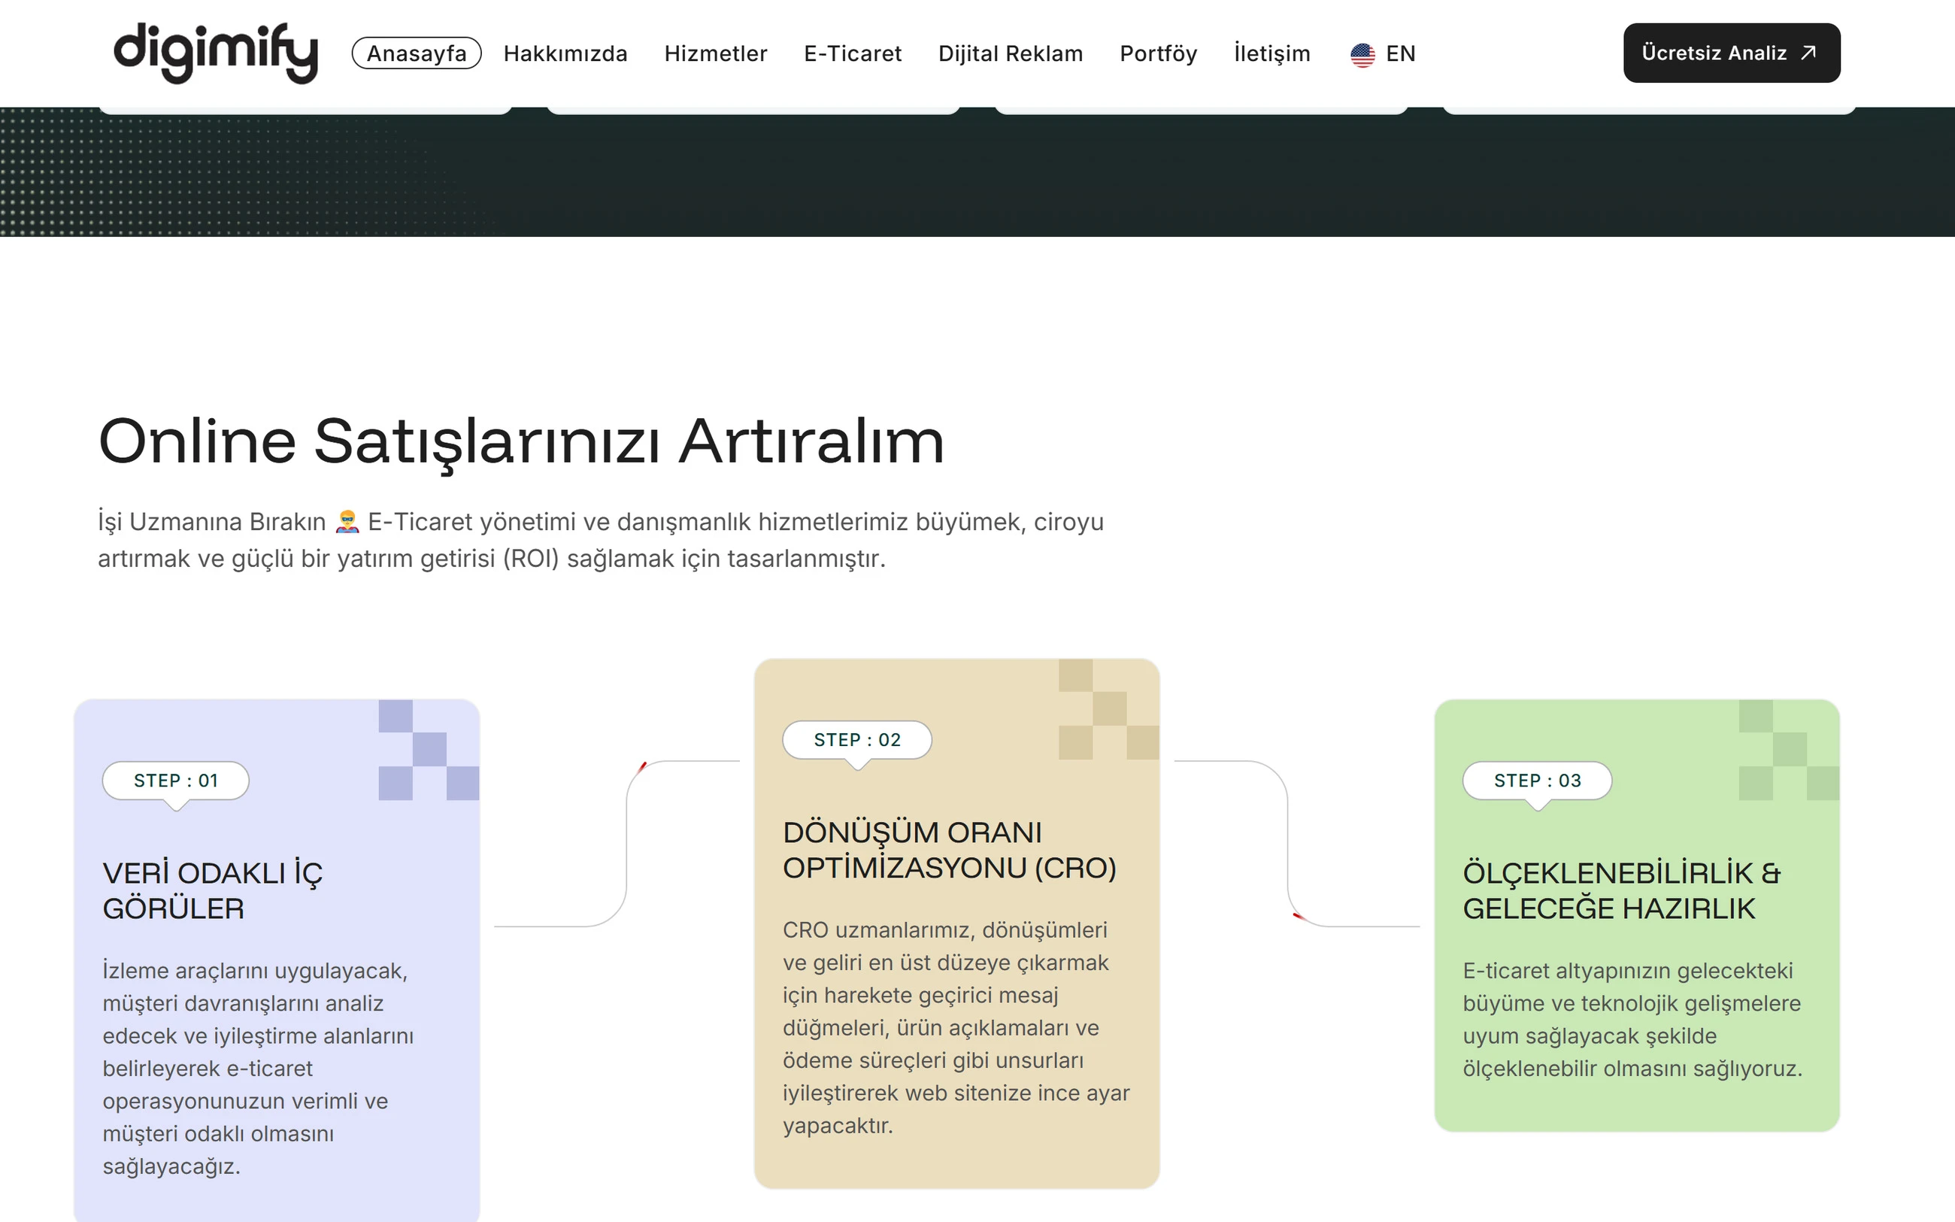Click the paragraph starting İzleme araçlarını uygulayacak

click(258, 1069)
